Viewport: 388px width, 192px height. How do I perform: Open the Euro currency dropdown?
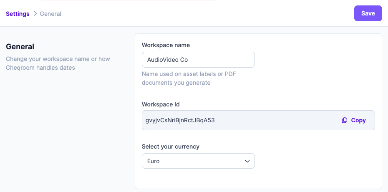point(198,161)
